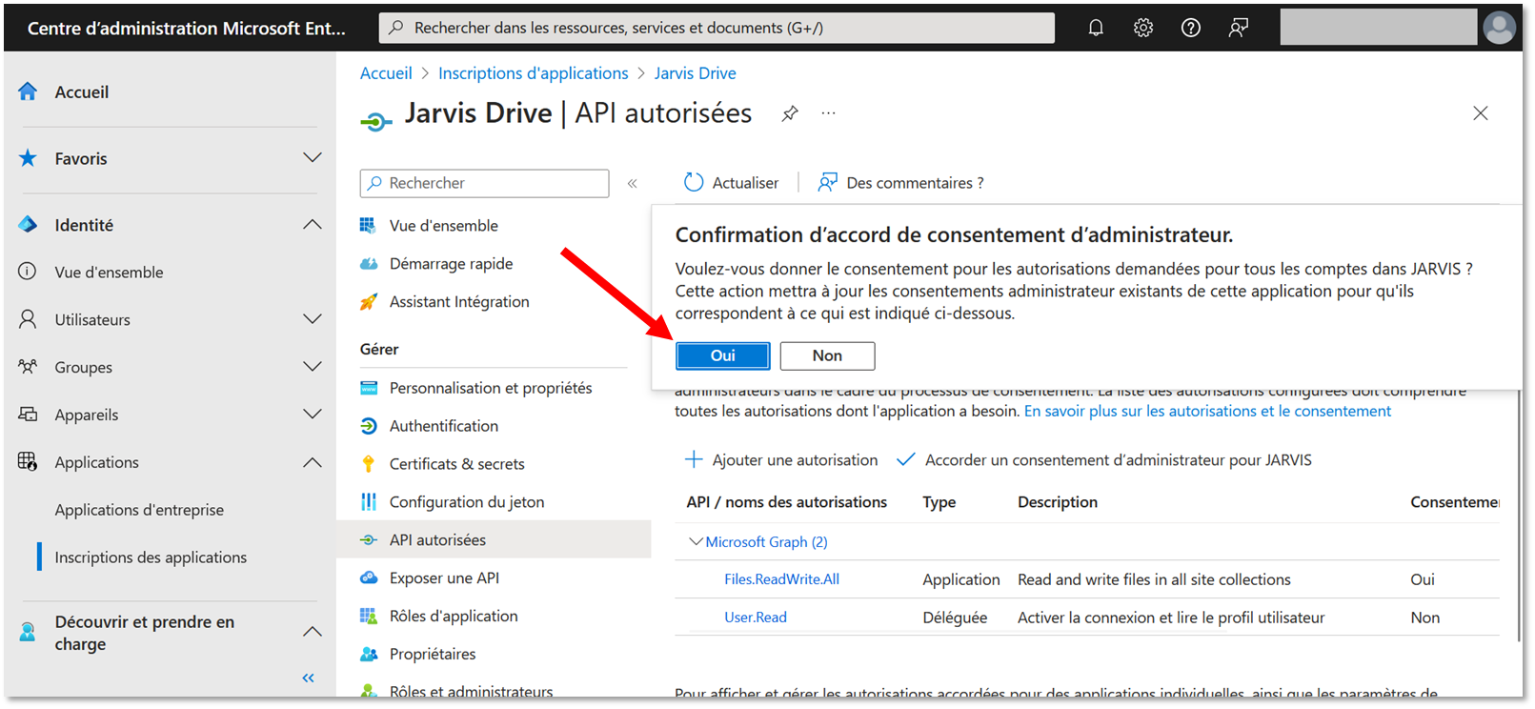Decline consent with the Non button

[x=827, y=355]
